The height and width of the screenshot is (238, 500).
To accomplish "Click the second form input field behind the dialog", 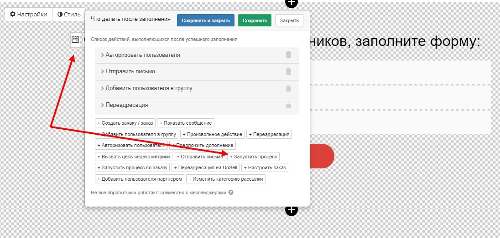I will [400, 97].
